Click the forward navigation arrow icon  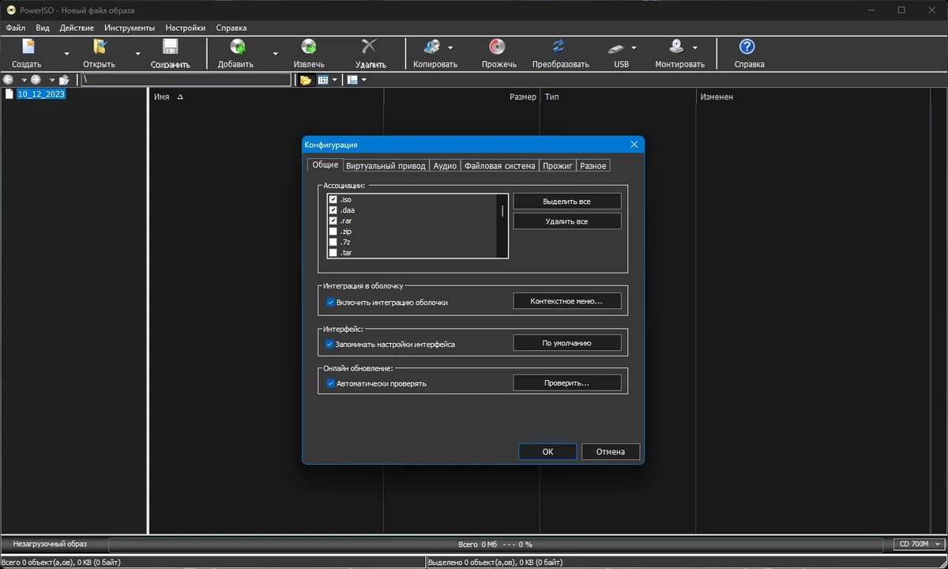tap(36, 80)
